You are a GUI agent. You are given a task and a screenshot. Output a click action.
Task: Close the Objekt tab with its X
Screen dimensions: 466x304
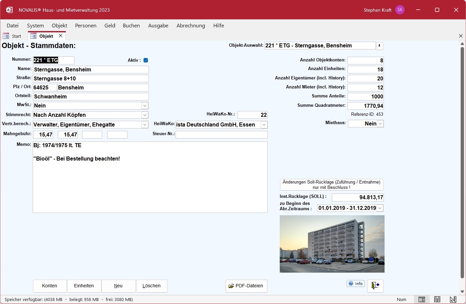(60, 36)
